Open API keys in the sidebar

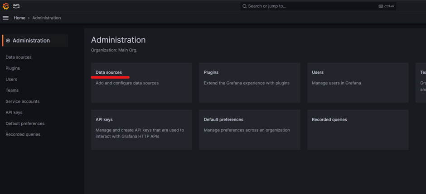14,113
